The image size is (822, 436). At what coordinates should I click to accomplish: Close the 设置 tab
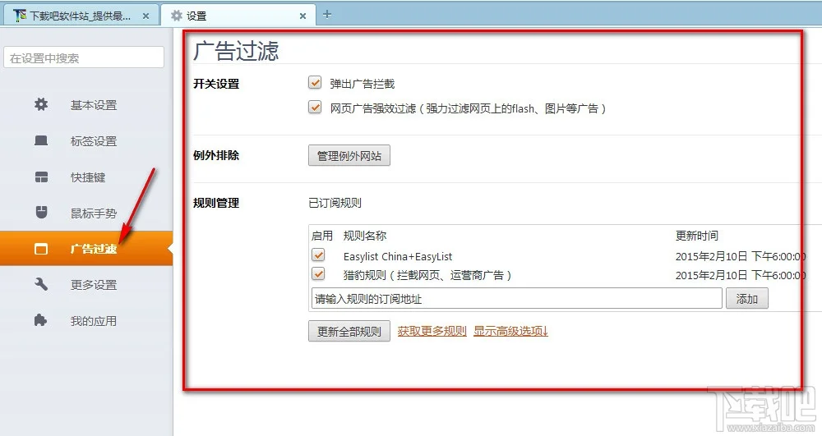coord(302,16)
